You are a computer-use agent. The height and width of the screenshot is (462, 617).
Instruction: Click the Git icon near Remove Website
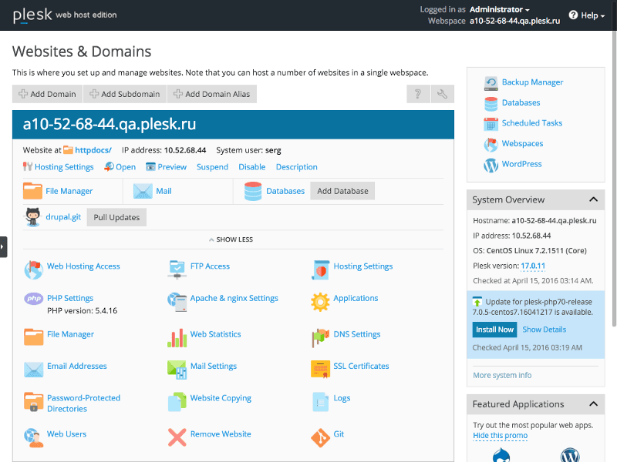point(322,436)
